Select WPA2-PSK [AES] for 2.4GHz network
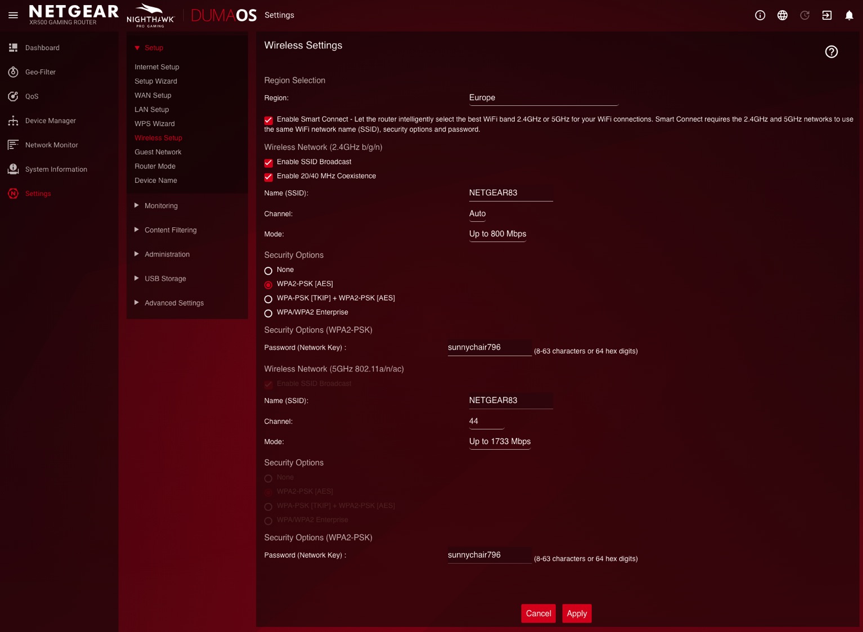 coord(268,285)
